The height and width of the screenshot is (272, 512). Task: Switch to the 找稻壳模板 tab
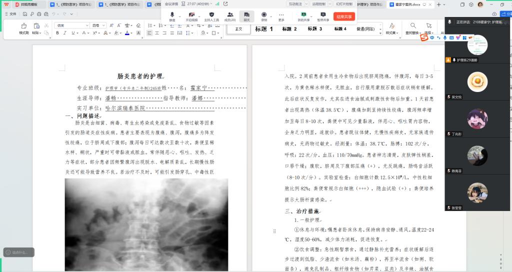click(x=28, y=4)
